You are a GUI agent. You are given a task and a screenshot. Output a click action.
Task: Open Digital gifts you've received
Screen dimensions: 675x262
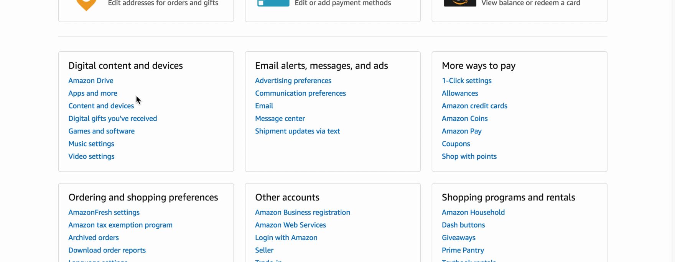pyautogui.click(x=112, y=119)
